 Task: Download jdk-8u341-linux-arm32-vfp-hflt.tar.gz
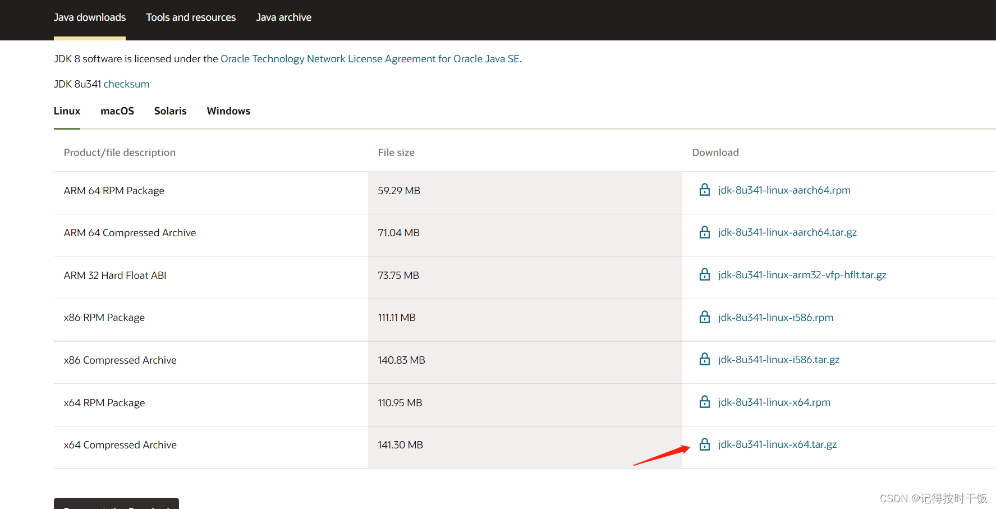802,275
